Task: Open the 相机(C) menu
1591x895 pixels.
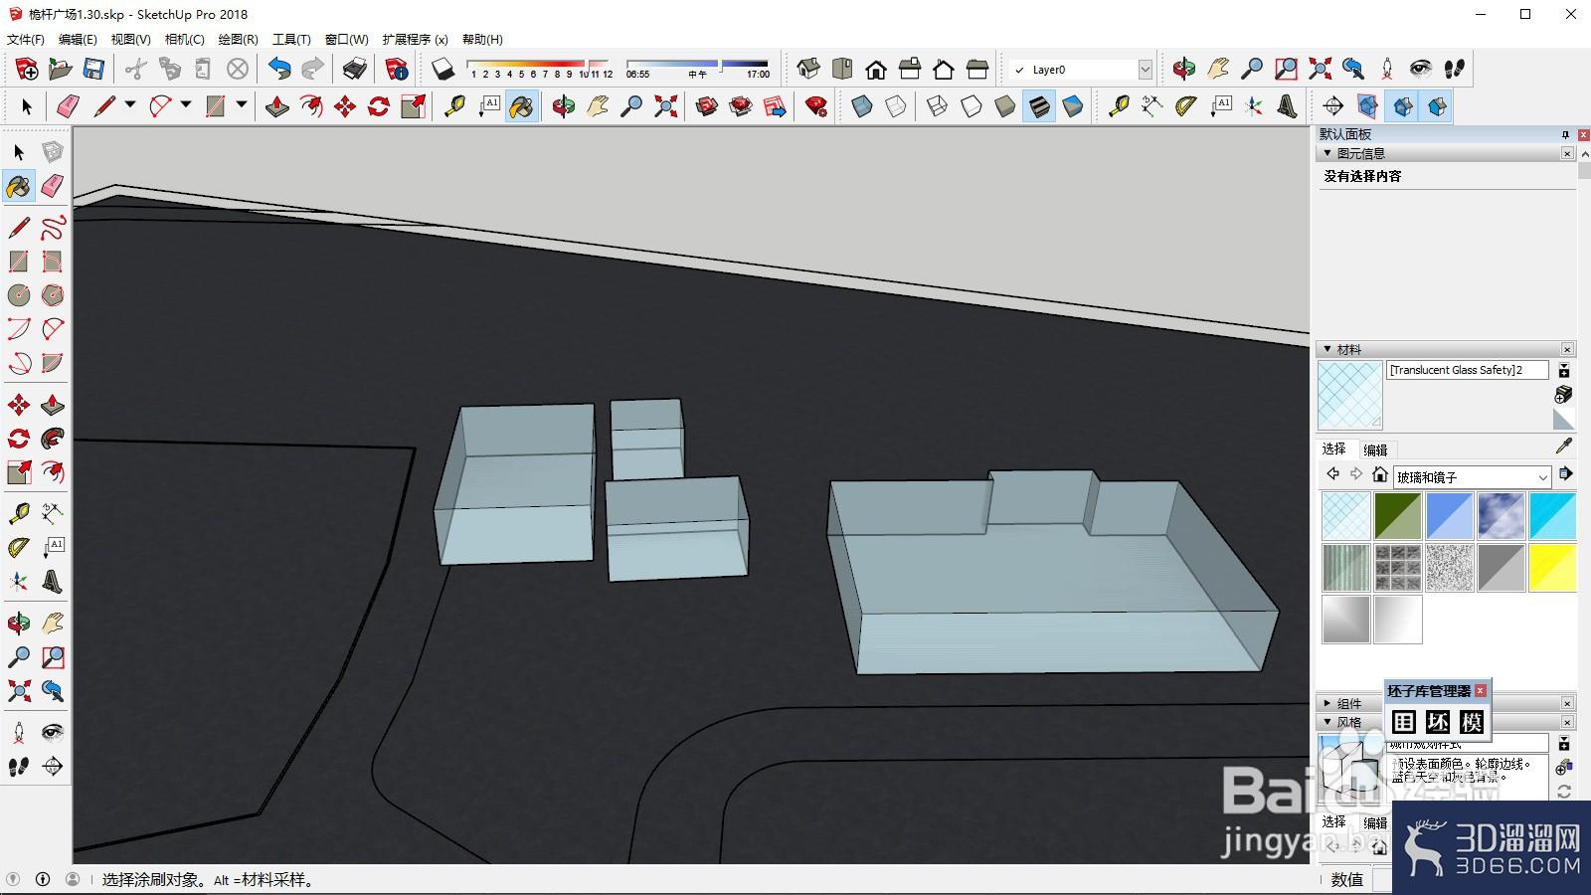Action: tap(184, 40)
